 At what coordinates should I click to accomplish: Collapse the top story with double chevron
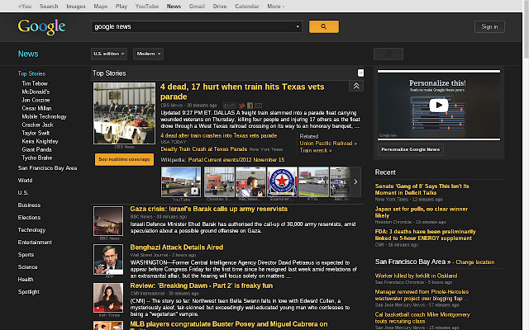pyautogui.click(x=356, y=86)
